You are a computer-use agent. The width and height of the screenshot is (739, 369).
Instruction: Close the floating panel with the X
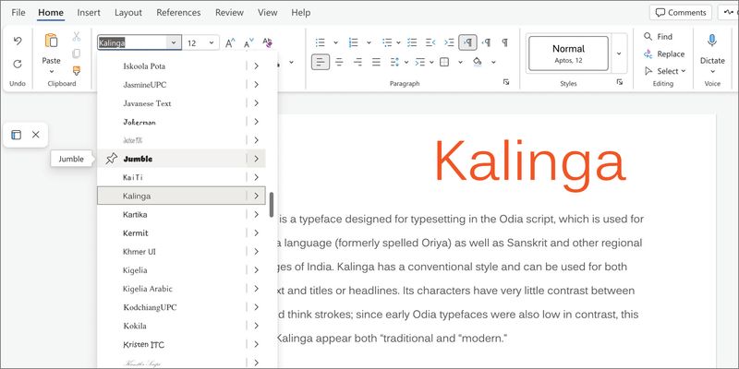pos(35,135)
